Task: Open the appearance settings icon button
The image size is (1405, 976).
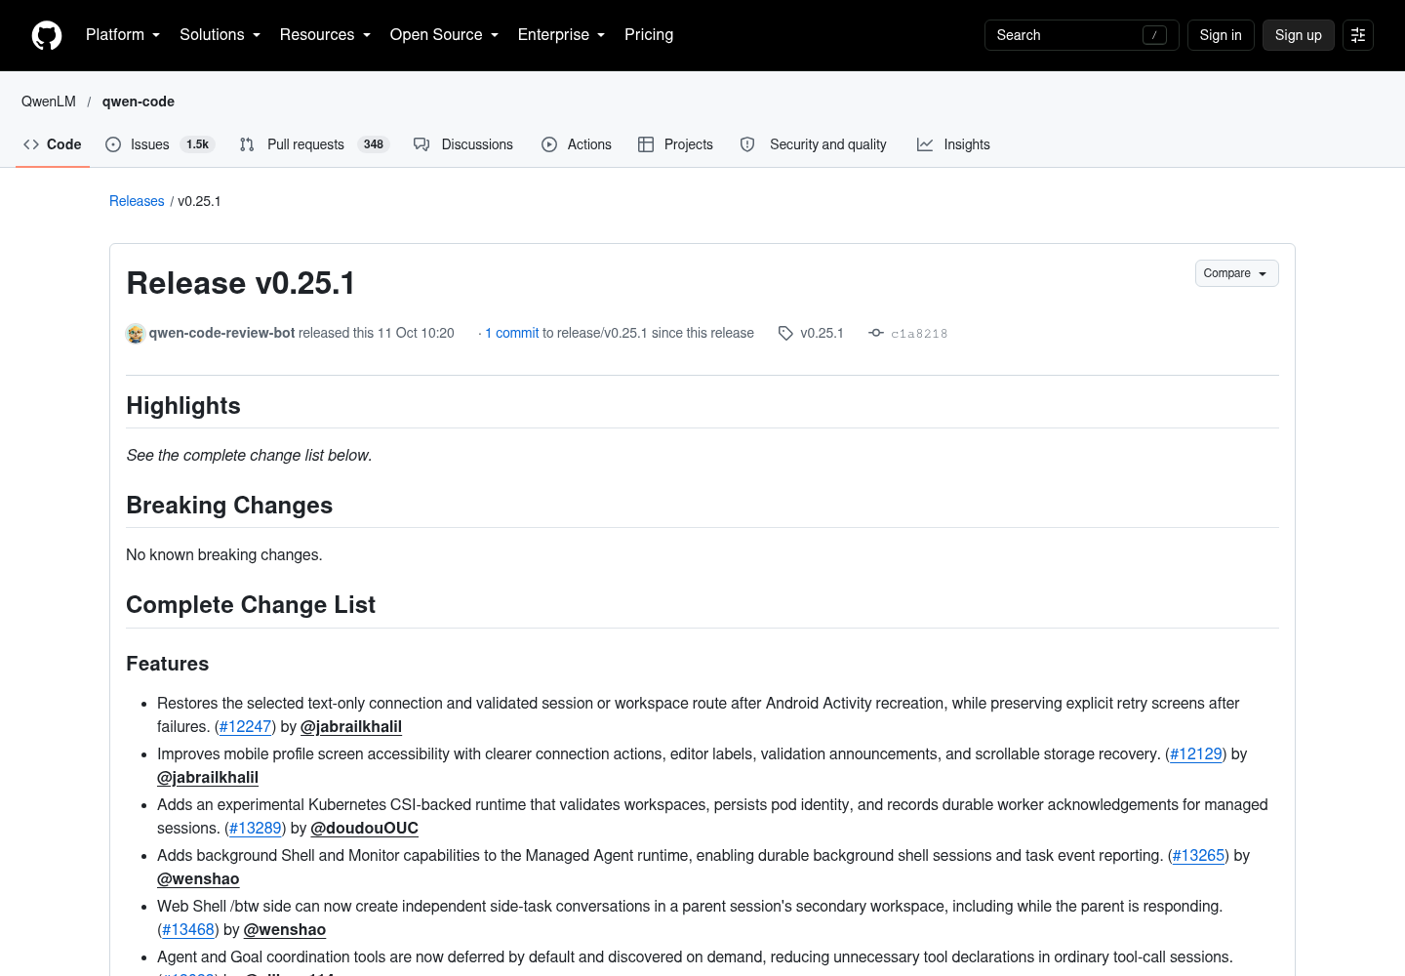Action: tap(1358, 35)
